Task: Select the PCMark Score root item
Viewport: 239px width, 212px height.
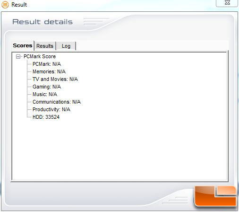Action: (x=40, y=56)
